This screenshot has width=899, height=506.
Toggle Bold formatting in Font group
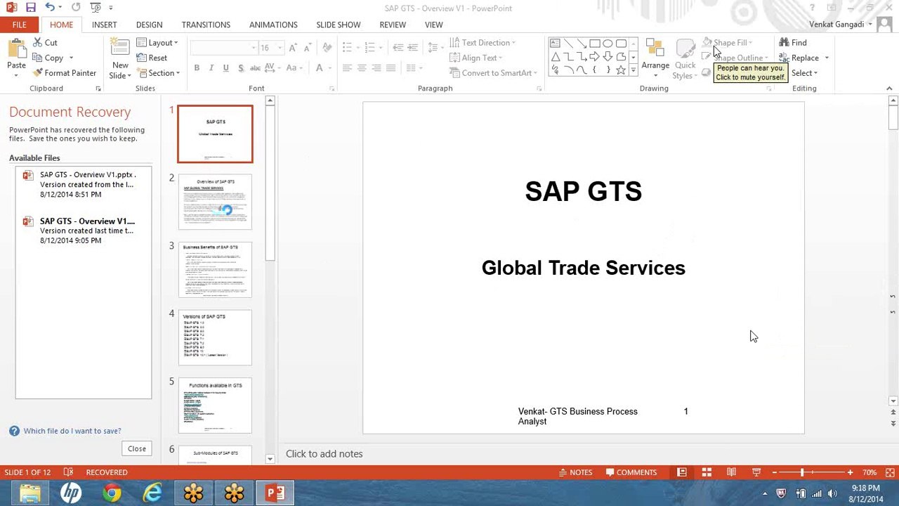pos(197,68)
